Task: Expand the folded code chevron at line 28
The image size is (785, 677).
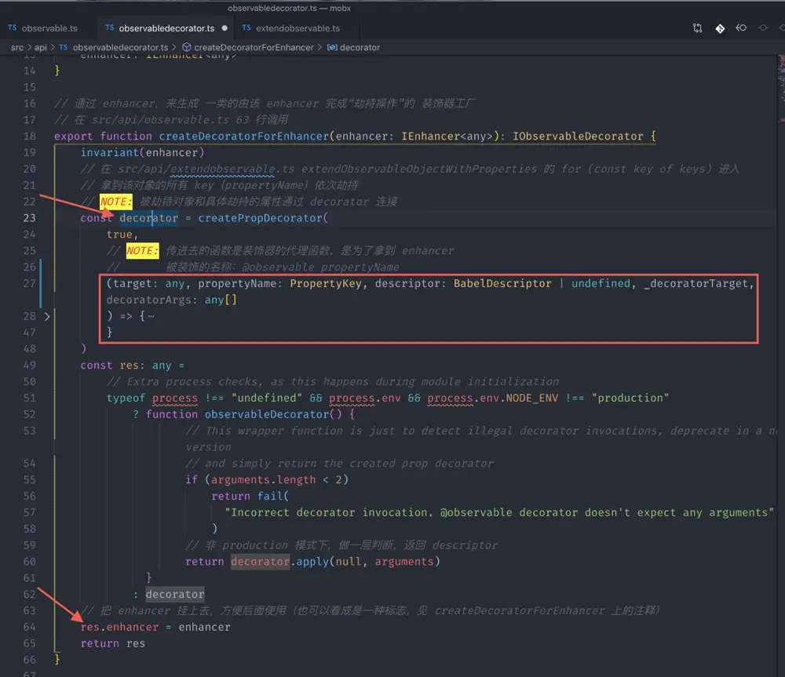Action: [x=47, y=315]
